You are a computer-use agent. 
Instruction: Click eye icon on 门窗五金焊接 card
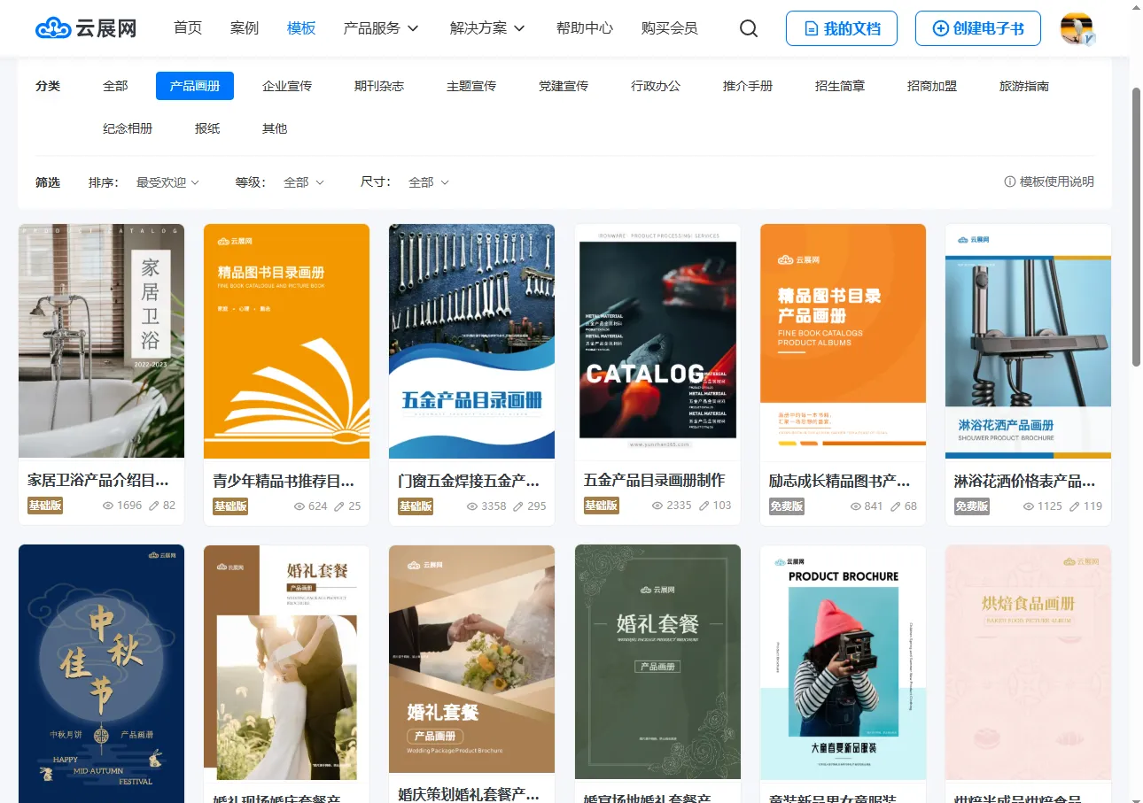click(472, 506)
